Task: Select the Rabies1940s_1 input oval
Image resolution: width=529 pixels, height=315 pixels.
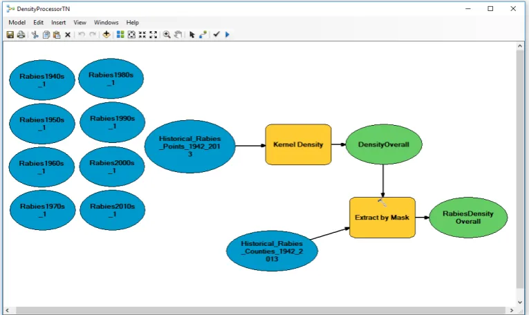Action: tap(41, 80)
